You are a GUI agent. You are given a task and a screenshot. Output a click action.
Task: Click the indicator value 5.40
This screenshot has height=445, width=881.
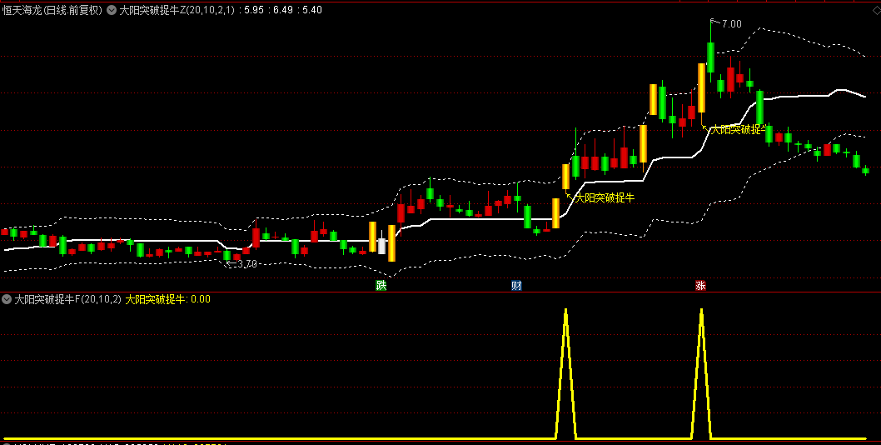[x=312, y=9]
